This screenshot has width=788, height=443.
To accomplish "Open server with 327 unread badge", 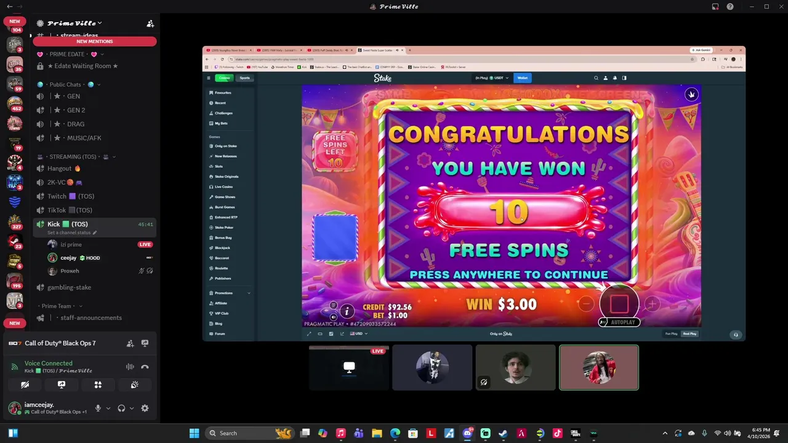I will coord(15,221).
